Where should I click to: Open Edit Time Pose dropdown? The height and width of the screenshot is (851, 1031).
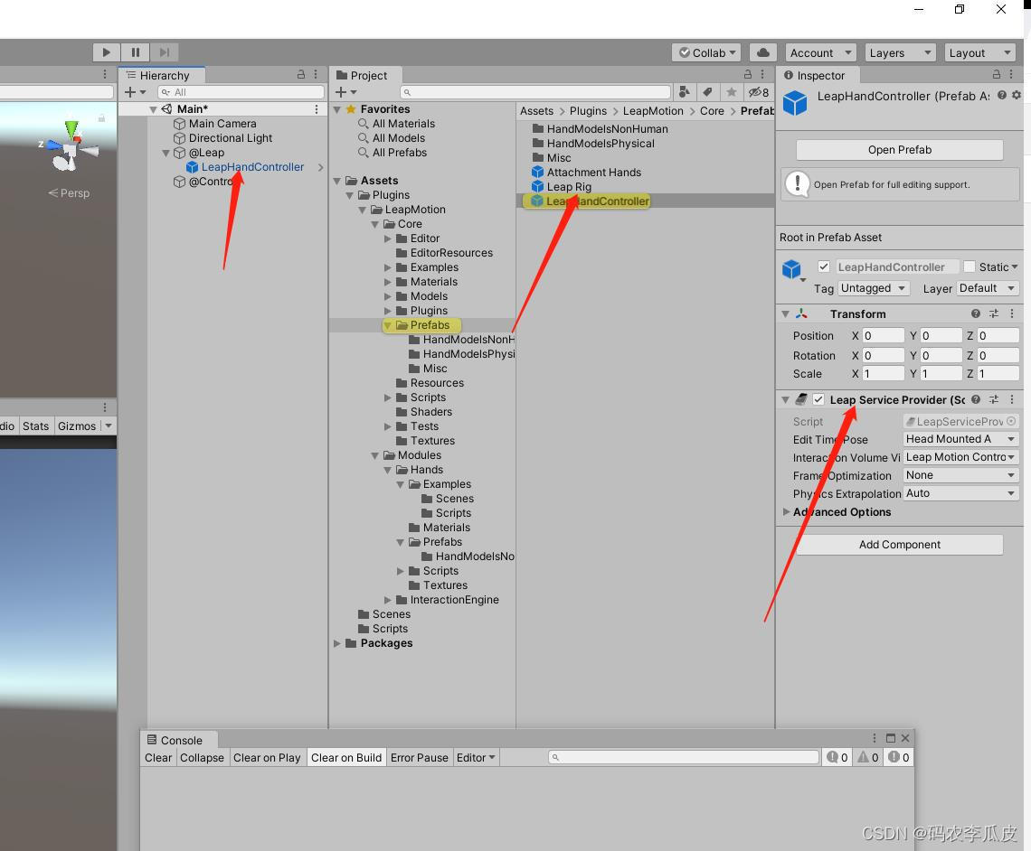960,439
